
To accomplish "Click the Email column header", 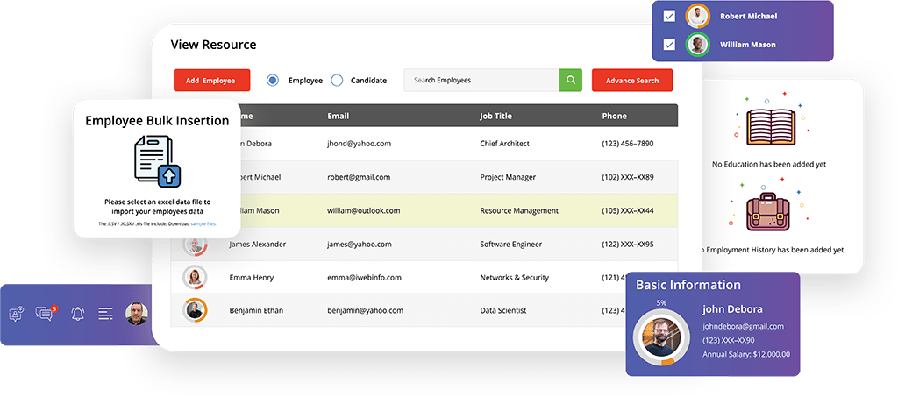I will 338,116.
